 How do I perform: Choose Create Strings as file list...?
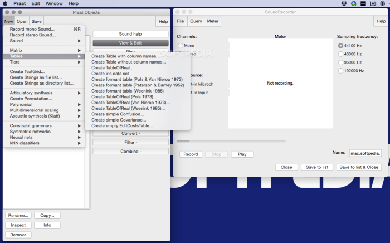[x=44, y=77]
